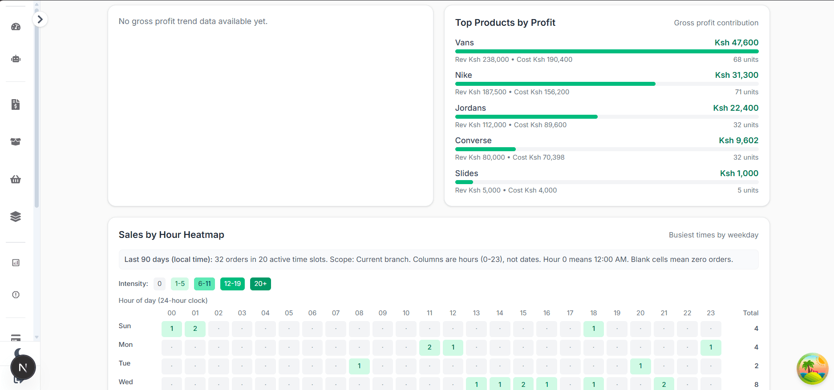This screenshot has height=390, width=834.
Task: Click the Tuesday hour 08 heatmap cell
Action: pyautogui.click(x=359, y=366)
